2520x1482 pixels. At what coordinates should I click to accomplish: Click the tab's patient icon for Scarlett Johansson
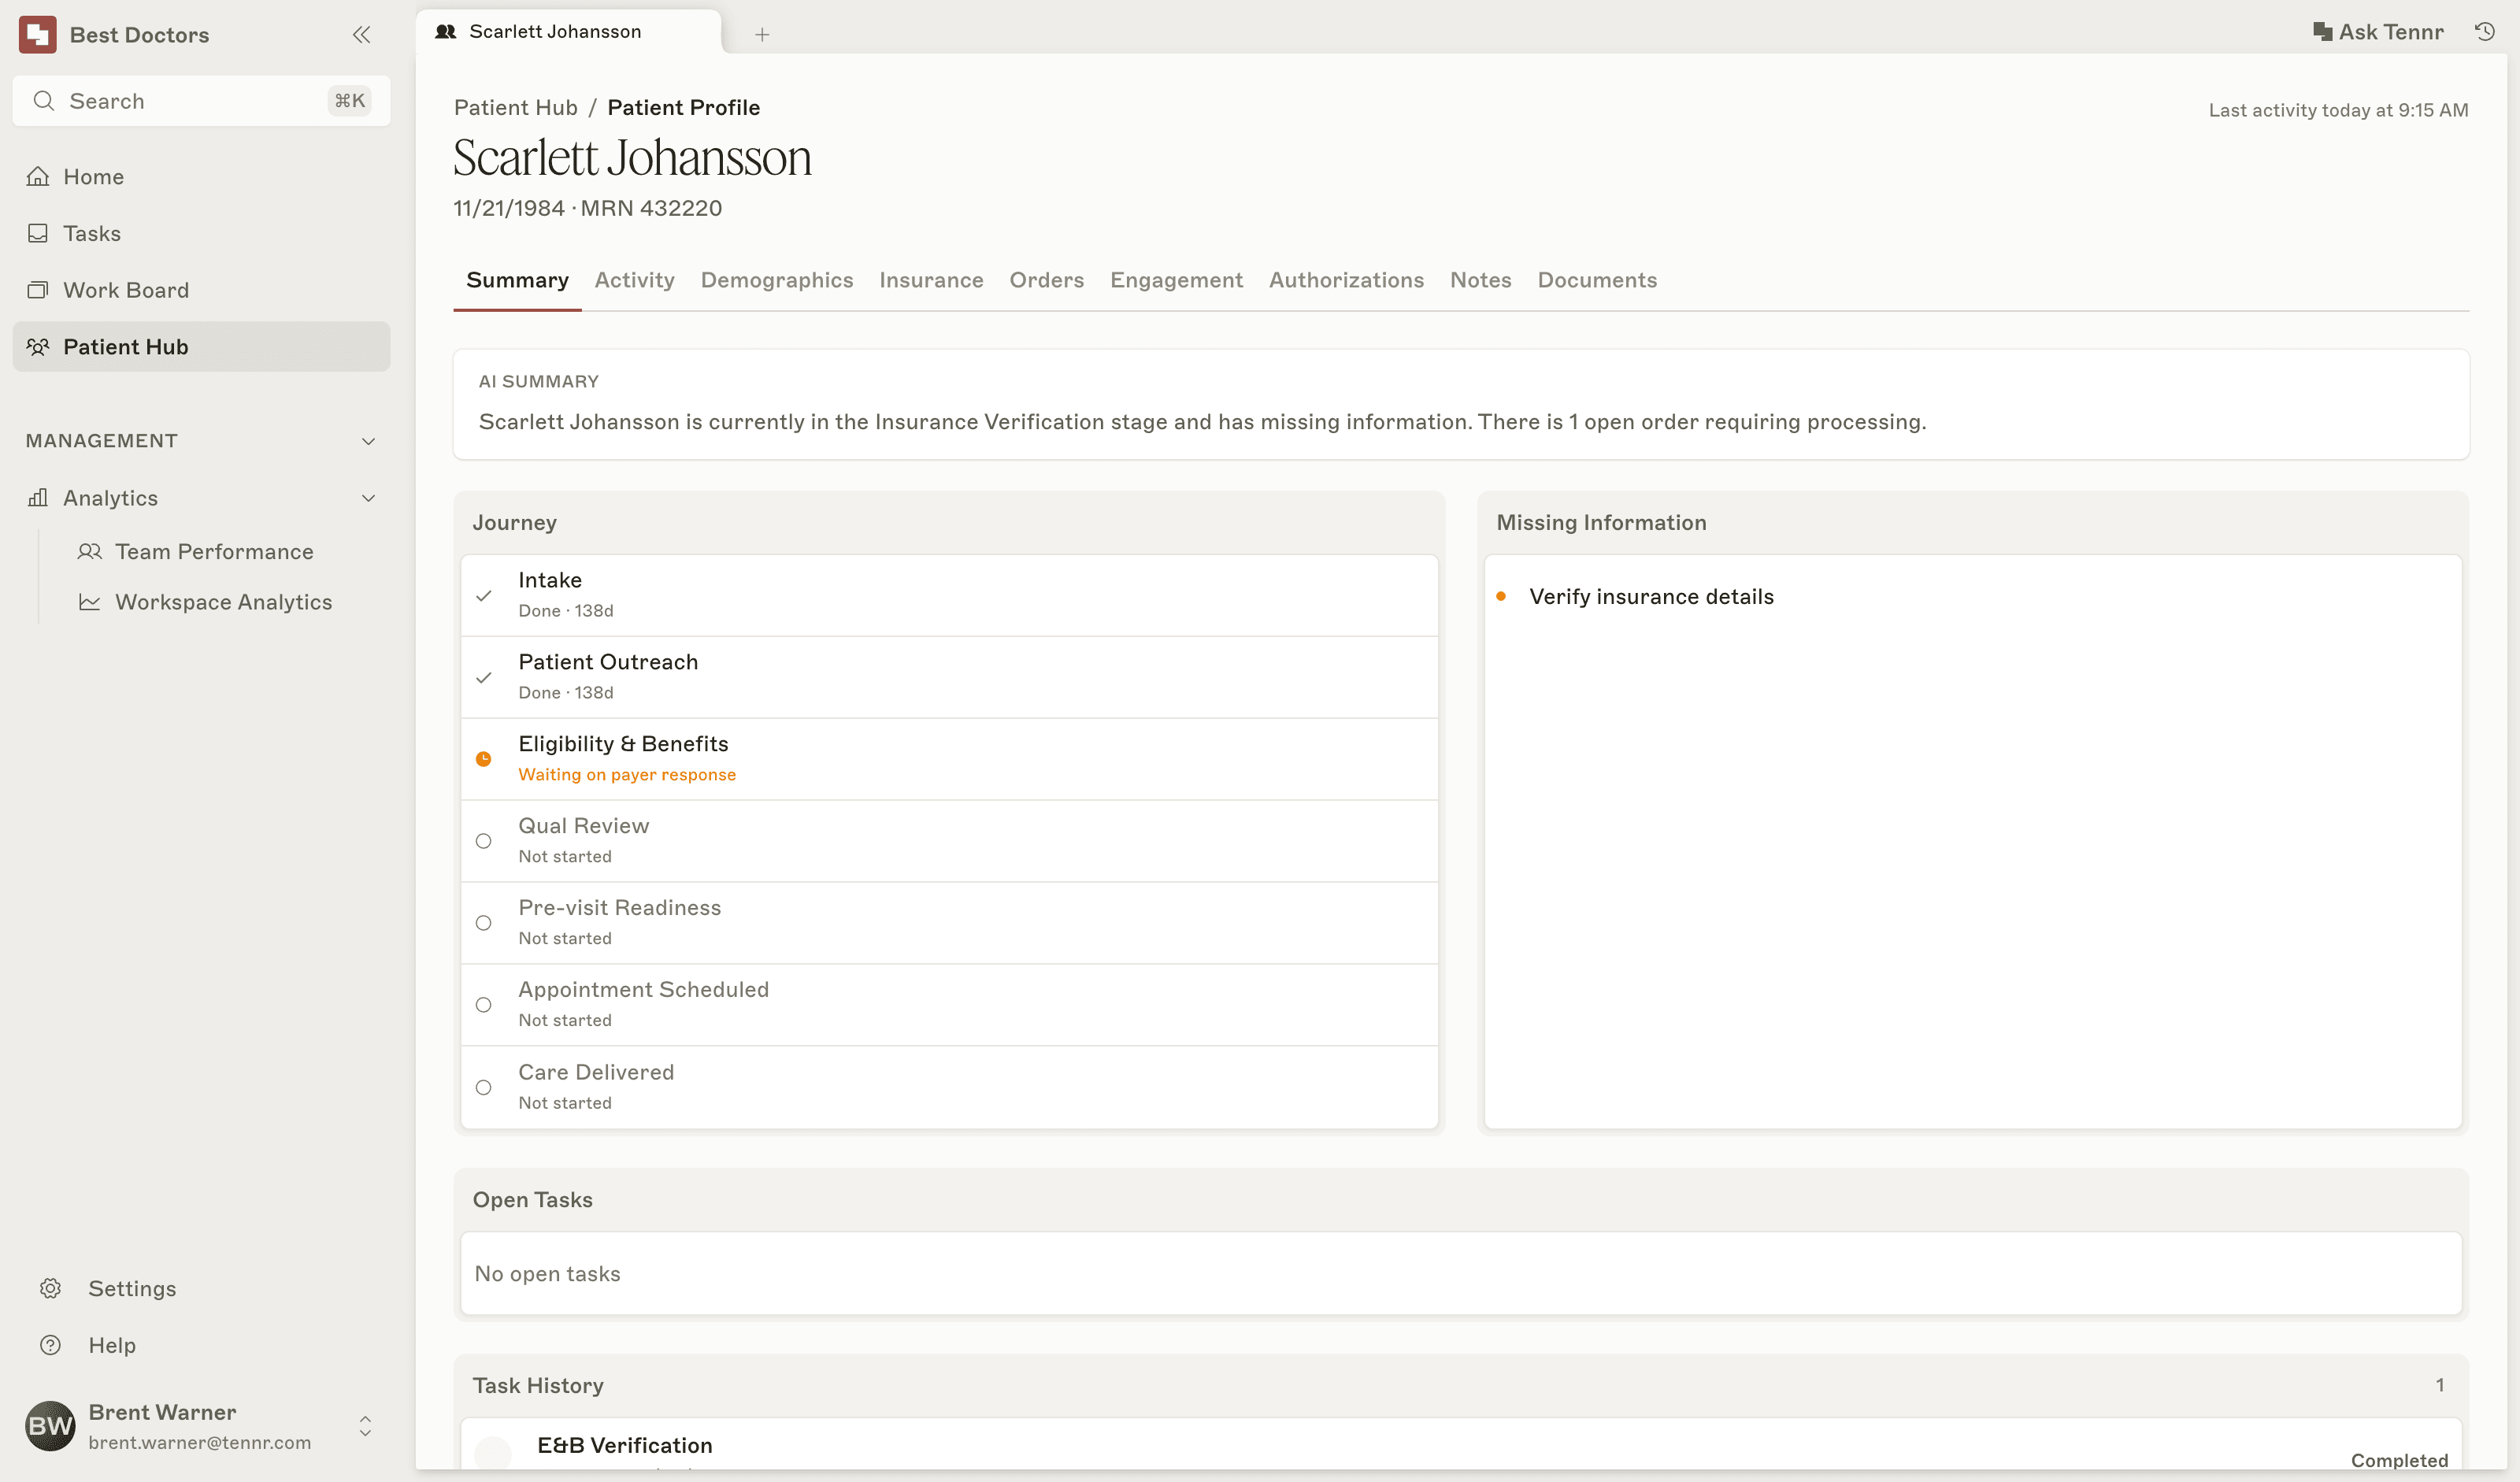click(x=446, y=32)
